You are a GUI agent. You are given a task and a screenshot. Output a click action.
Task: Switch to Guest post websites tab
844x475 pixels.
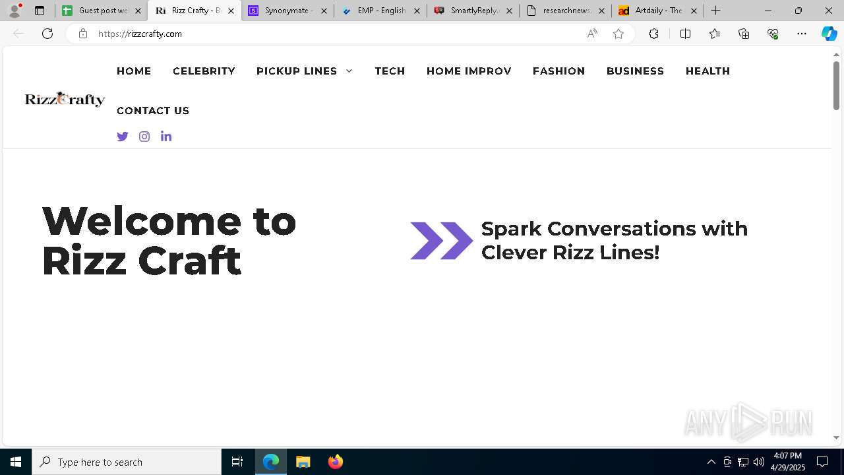click(102, 11)
